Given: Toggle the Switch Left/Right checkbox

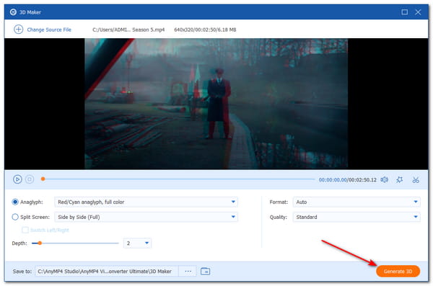Looking at the screenshot, I should (x=25, y=230).
